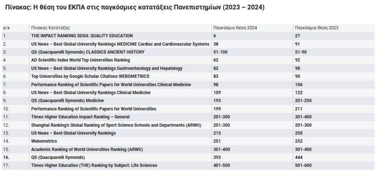The width and height of the screenshot is (377, 173).
Task: Click the US News Cardiac and Cardiovascular Systems entry
Action: click(120, 44)
